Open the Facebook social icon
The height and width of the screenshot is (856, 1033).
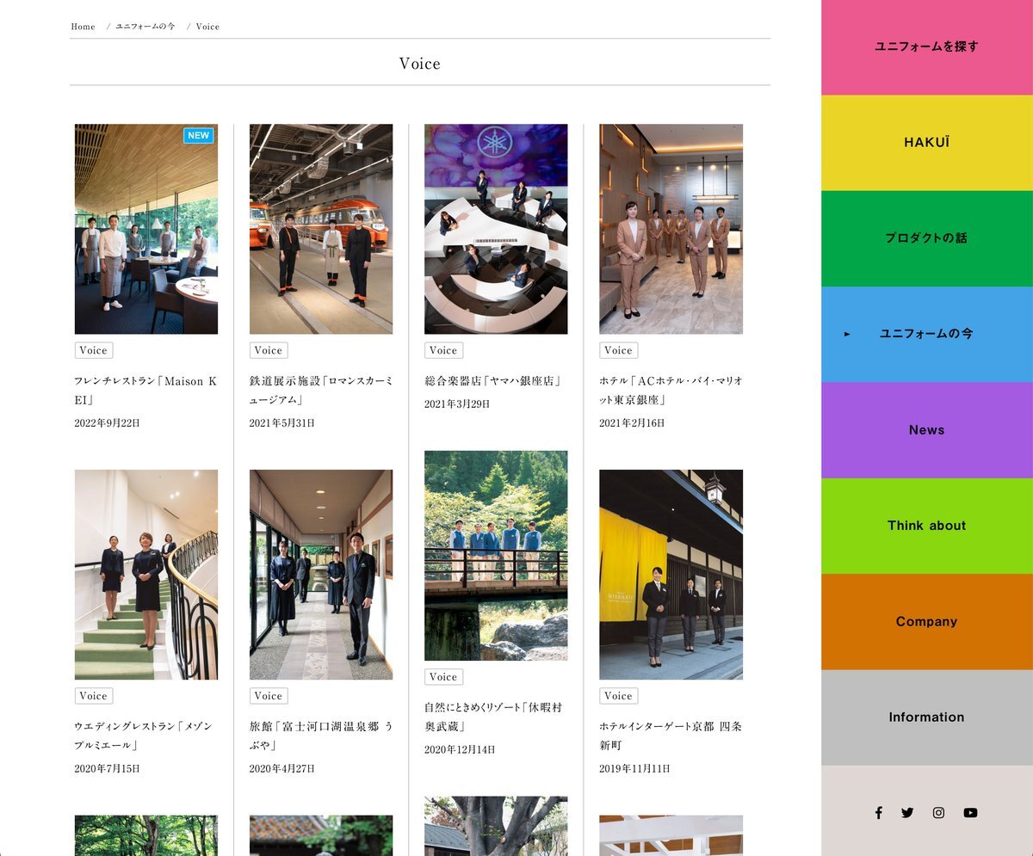878,812
